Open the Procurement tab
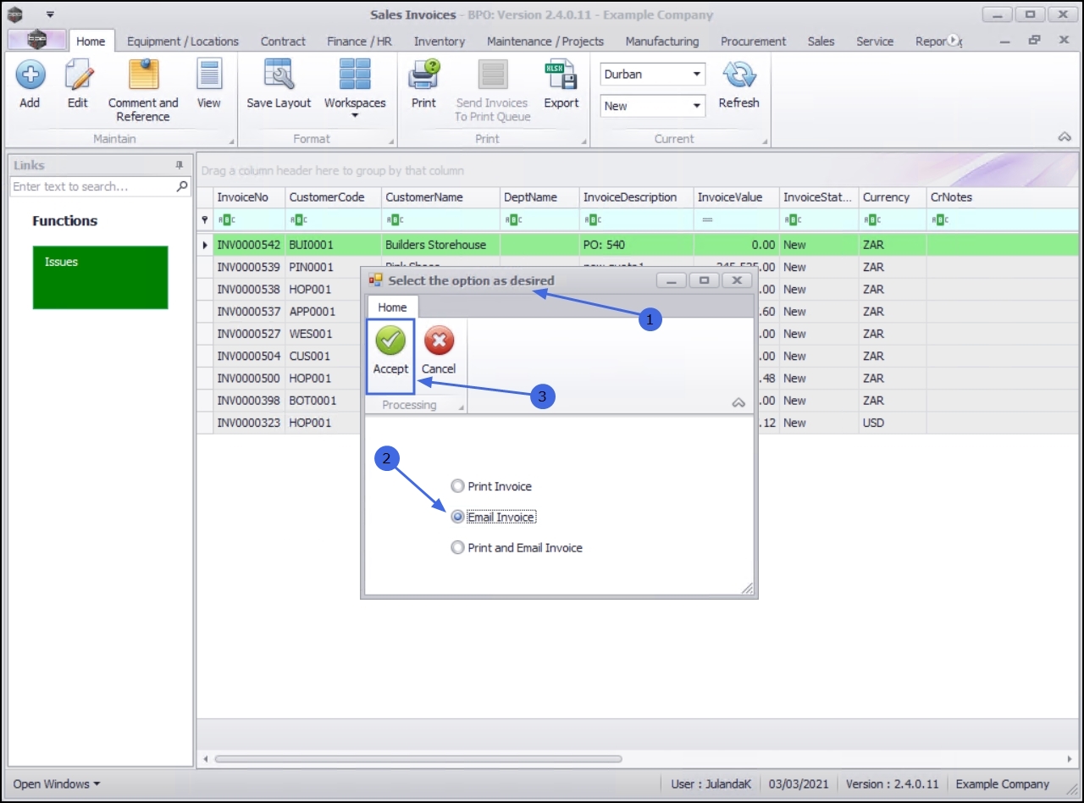1084x803 pixels. [754, 41]
